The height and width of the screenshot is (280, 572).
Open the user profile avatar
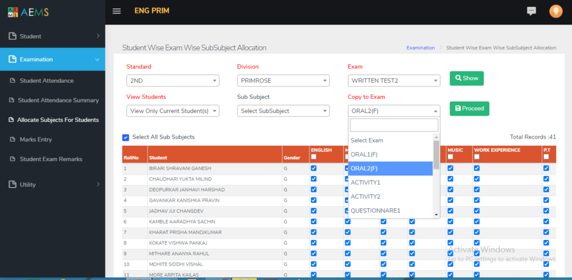[556, 11]
